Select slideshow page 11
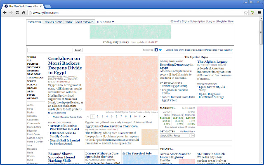The image size is (264, 165). 140,116
